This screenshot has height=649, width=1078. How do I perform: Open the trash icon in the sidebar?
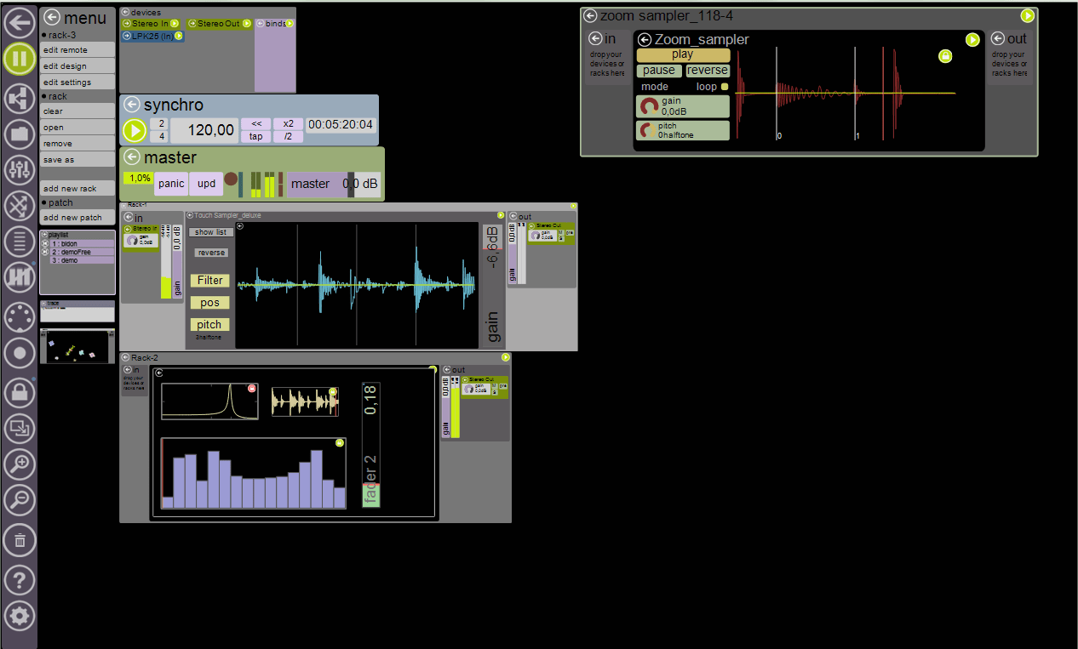[19, 540]
